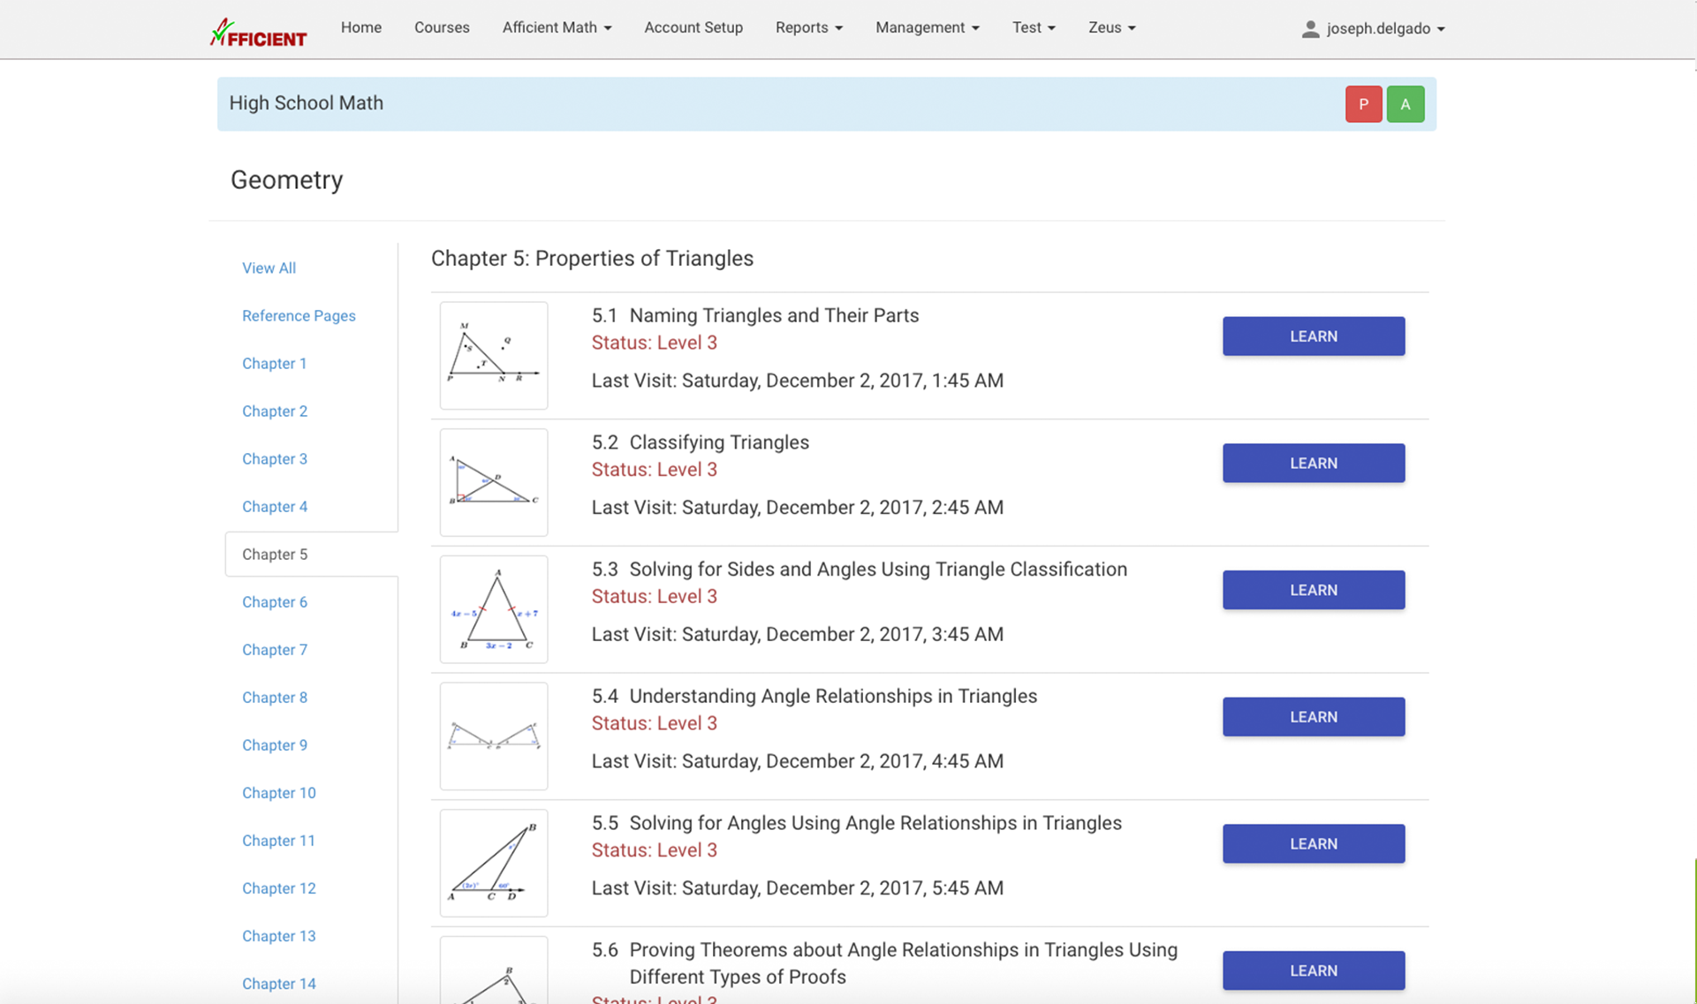Screen dimensions: 1697x1004
Task: Click LEARN for 5.2 Classifying Triangles
Action: [x=1314, y=463]
